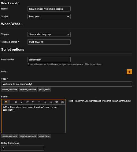Open the emoji picker in editor
This screenshot has width=137, height=152.
57,102
